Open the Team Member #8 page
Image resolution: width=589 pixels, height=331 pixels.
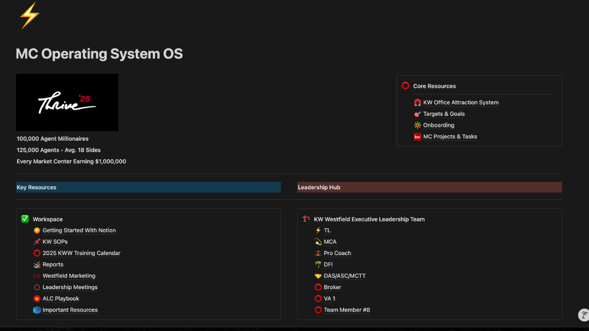point(347,310)
